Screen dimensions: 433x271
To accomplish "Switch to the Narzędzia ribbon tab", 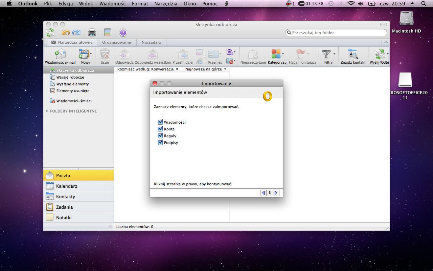I will pyautogui.click(x=151, y=42).
